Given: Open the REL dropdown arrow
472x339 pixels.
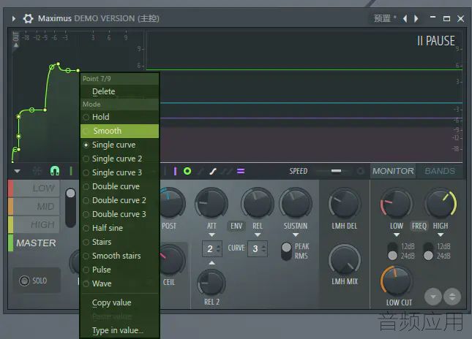Looking at the screenshot, I should point(258,235).
